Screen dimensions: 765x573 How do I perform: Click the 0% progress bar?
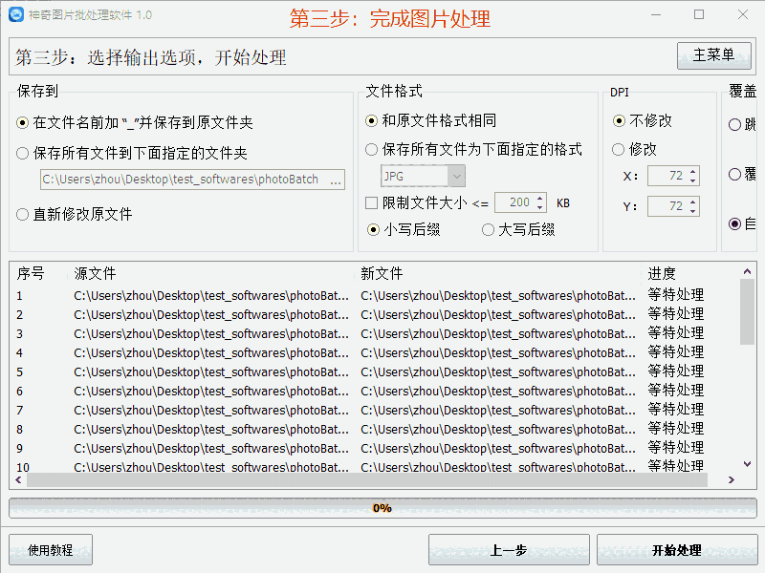(382, 508)
